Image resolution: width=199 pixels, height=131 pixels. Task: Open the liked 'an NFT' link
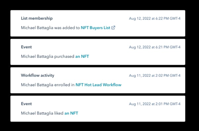pyautogui.click(x=71, y=113)
